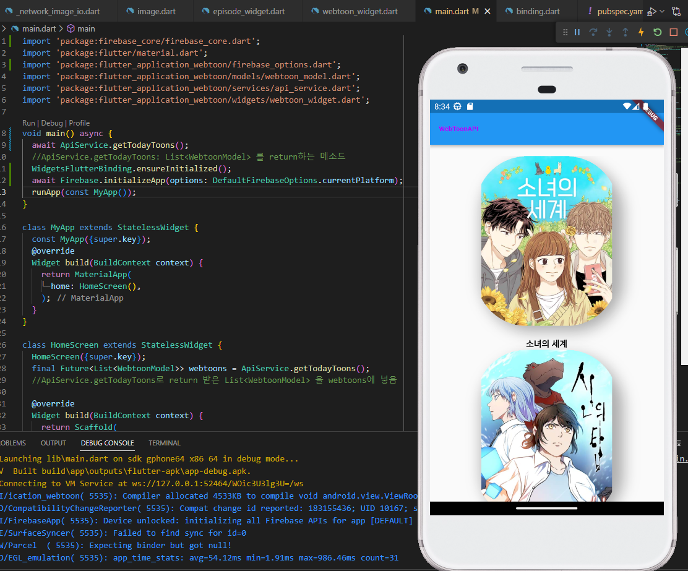The width and height of the screenshot is (688, 571).
Task: Tap the settings gear in emulator status bar
Action: [x=458, y=106]
